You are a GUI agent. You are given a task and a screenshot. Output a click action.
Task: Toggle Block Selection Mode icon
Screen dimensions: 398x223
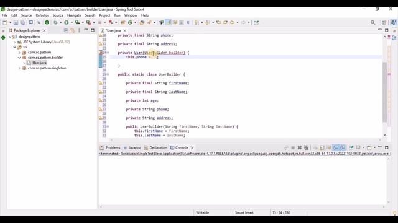182,22
